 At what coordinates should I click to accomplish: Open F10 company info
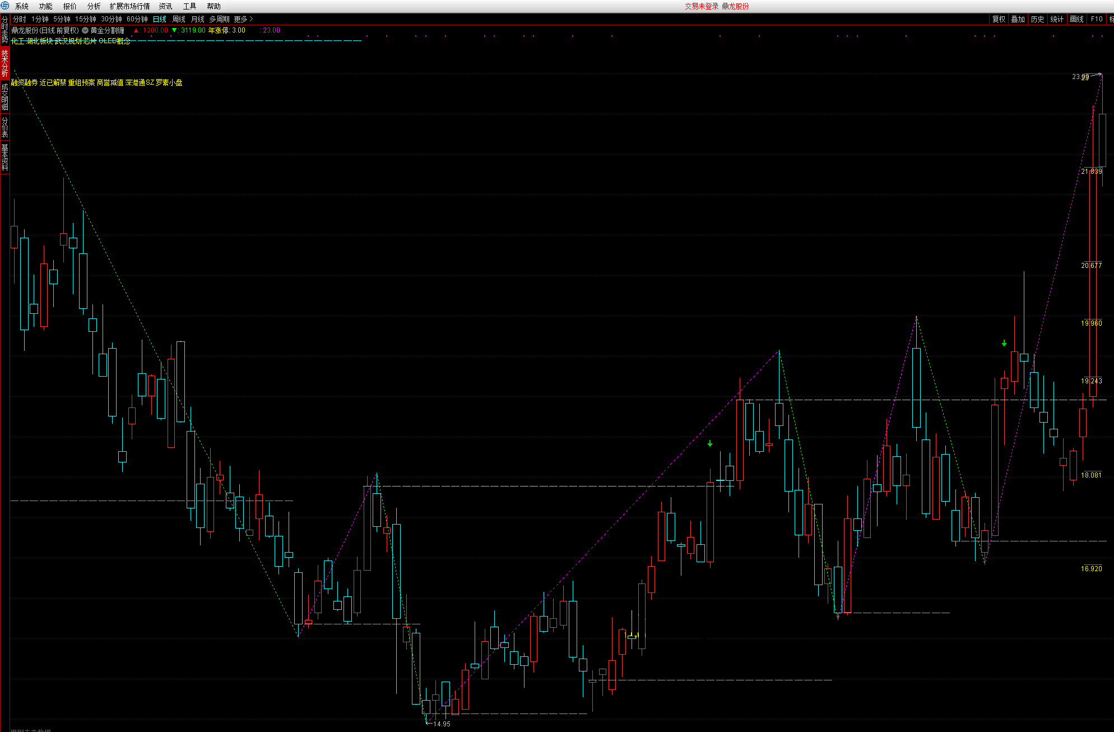(1097, 19)
